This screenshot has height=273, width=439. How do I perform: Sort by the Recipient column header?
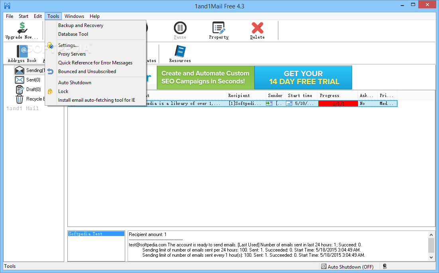[x=246, y=95]
